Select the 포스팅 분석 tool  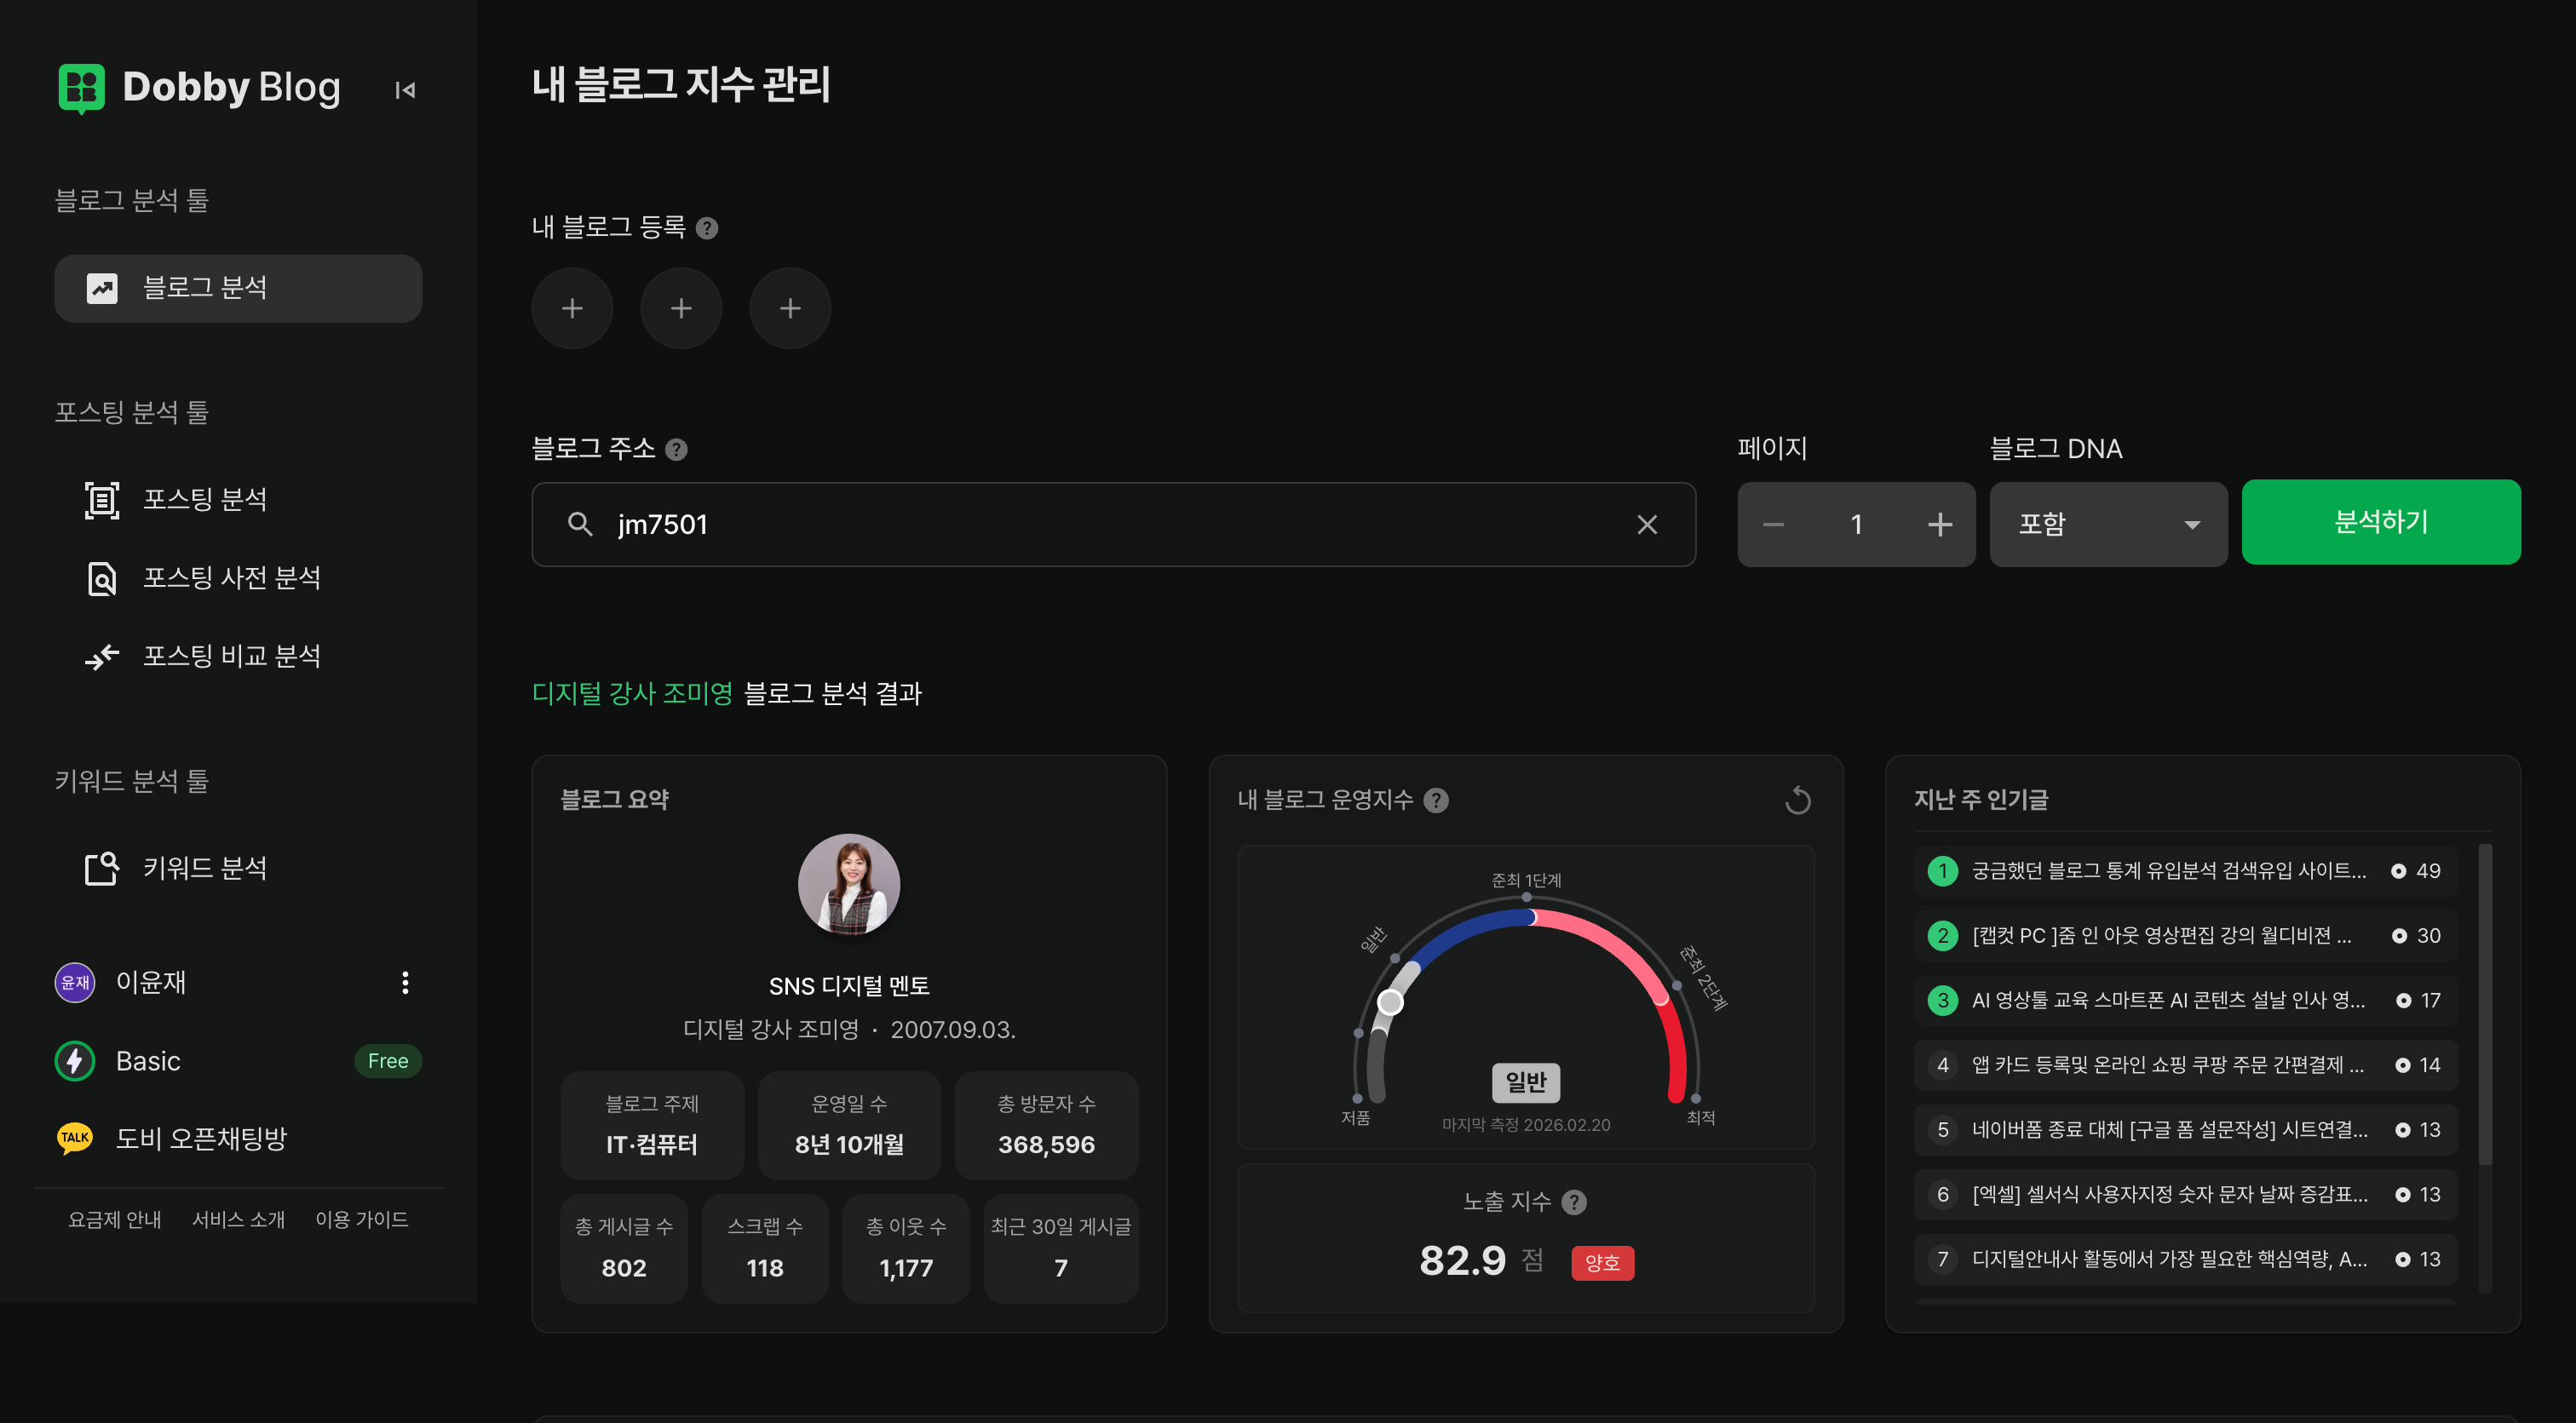pos(205,499)
